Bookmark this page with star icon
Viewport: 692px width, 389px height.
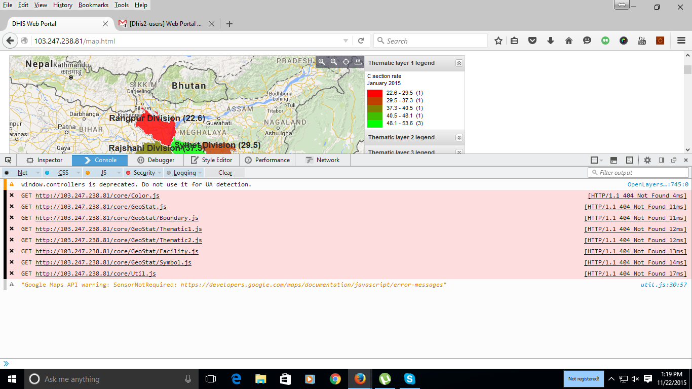coord(498,41)
